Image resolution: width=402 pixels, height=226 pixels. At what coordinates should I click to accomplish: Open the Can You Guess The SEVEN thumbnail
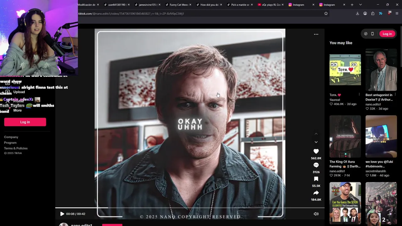pos(345,203)
